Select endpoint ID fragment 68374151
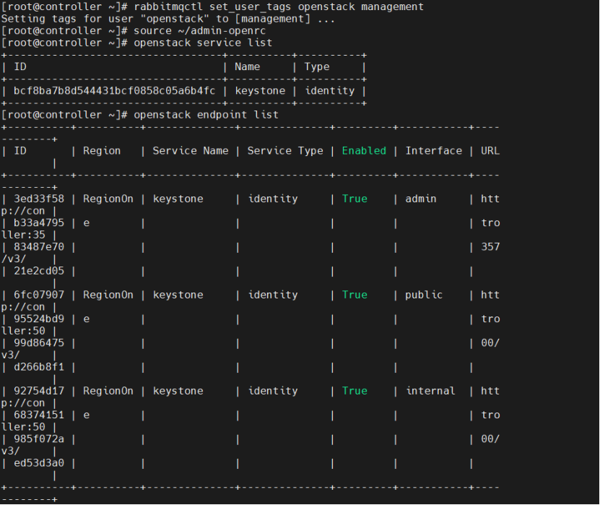This screenshot has height=505, width=600. (39, 415)
